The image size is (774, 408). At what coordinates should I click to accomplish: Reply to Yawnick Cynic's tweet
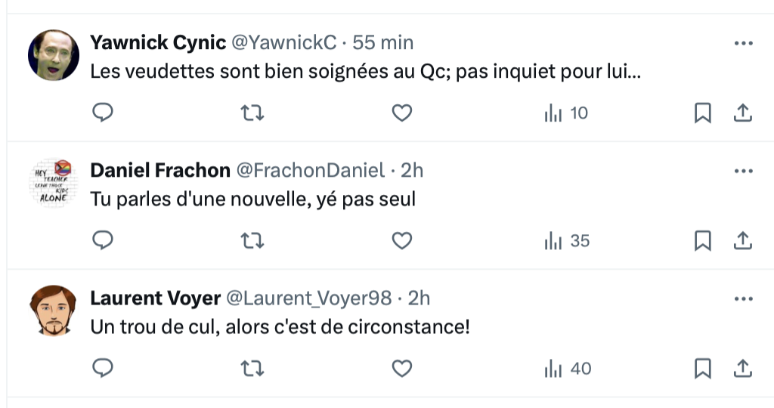pyautogui.click(x=103, y=113)
